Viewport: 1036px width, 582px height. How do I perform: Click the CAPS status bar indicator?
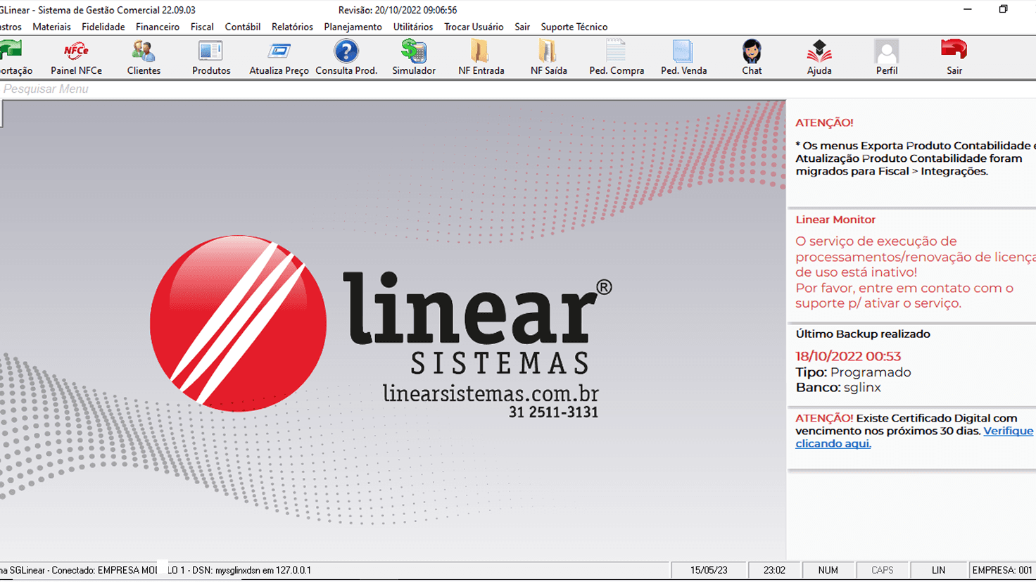(x=883, y=570)
